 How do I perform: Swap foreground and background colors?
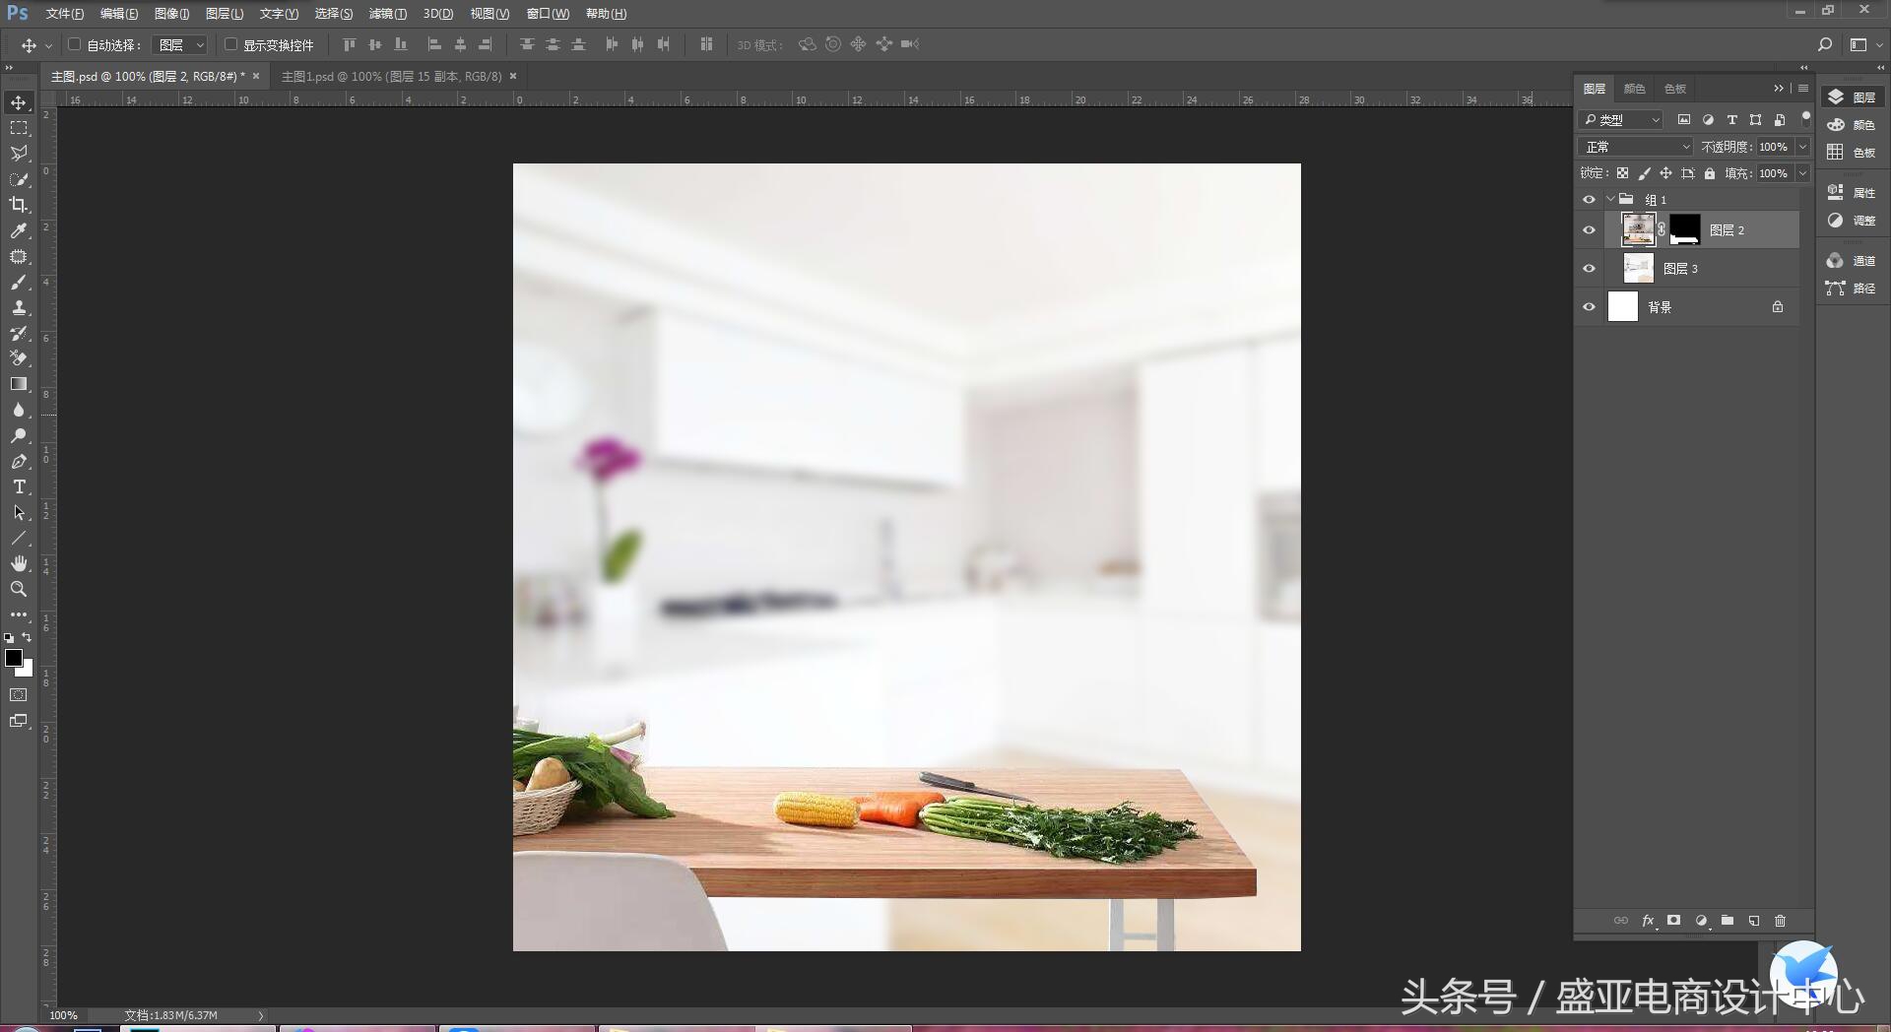[x=27, y=637]
